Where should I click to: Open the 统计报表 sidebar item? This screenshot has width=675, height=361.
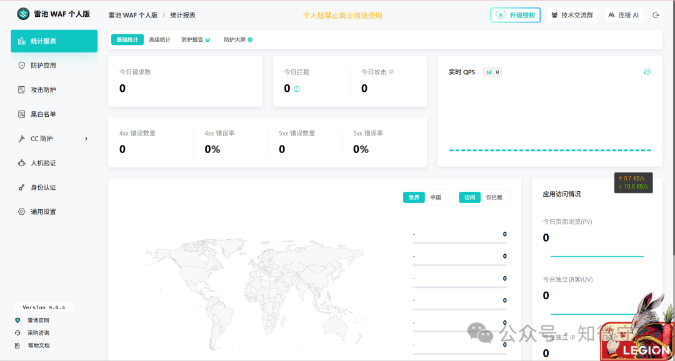point(54,41)
